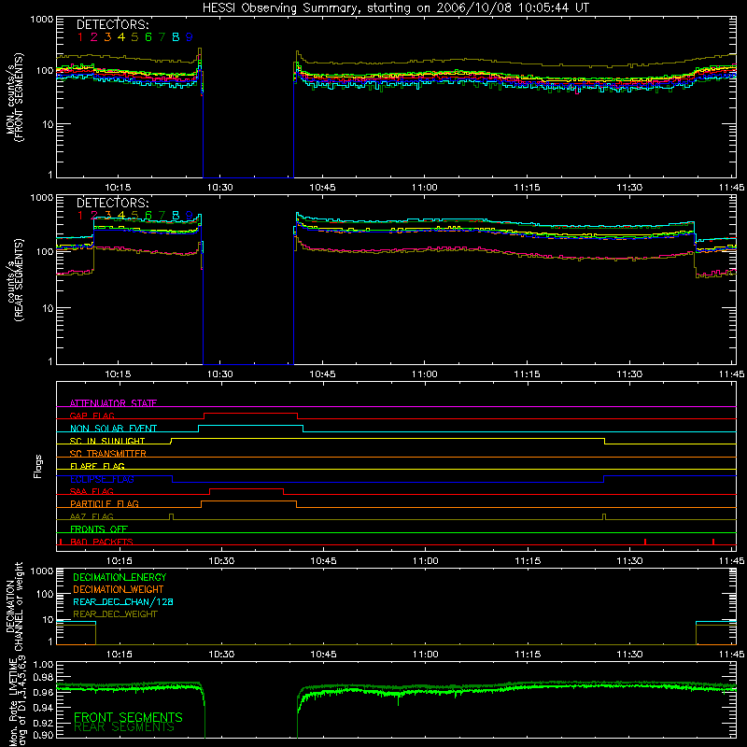Click the 1000 y-axis value on front segments plot

[x=42, y=20]
